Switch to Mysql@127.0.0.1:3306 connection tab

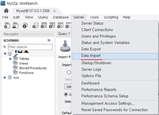[33, 11]
